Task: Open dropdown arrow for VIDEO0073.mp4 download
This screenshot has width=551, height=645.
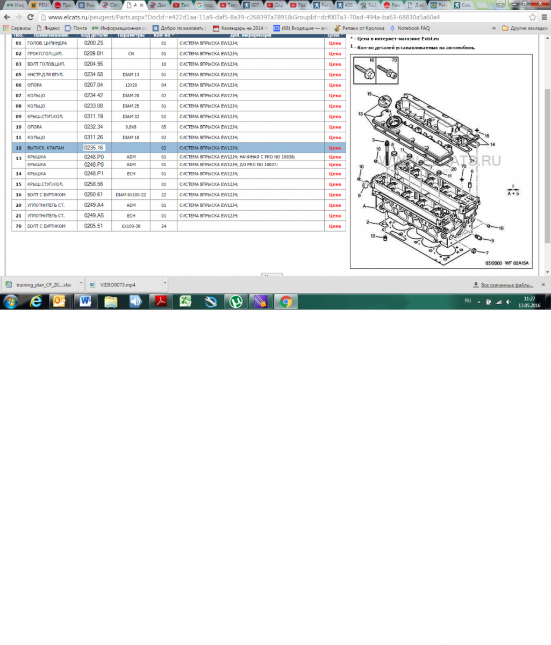Action: 165,284
